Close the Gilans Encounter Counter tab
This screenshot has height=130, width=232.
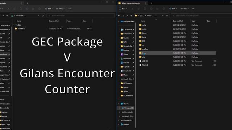pyautogui.click(x=146, y=3)
